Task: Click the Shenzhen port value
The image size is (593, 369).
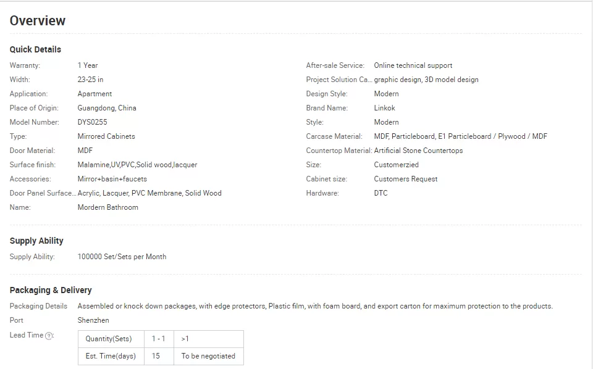Action: point(93,320)
